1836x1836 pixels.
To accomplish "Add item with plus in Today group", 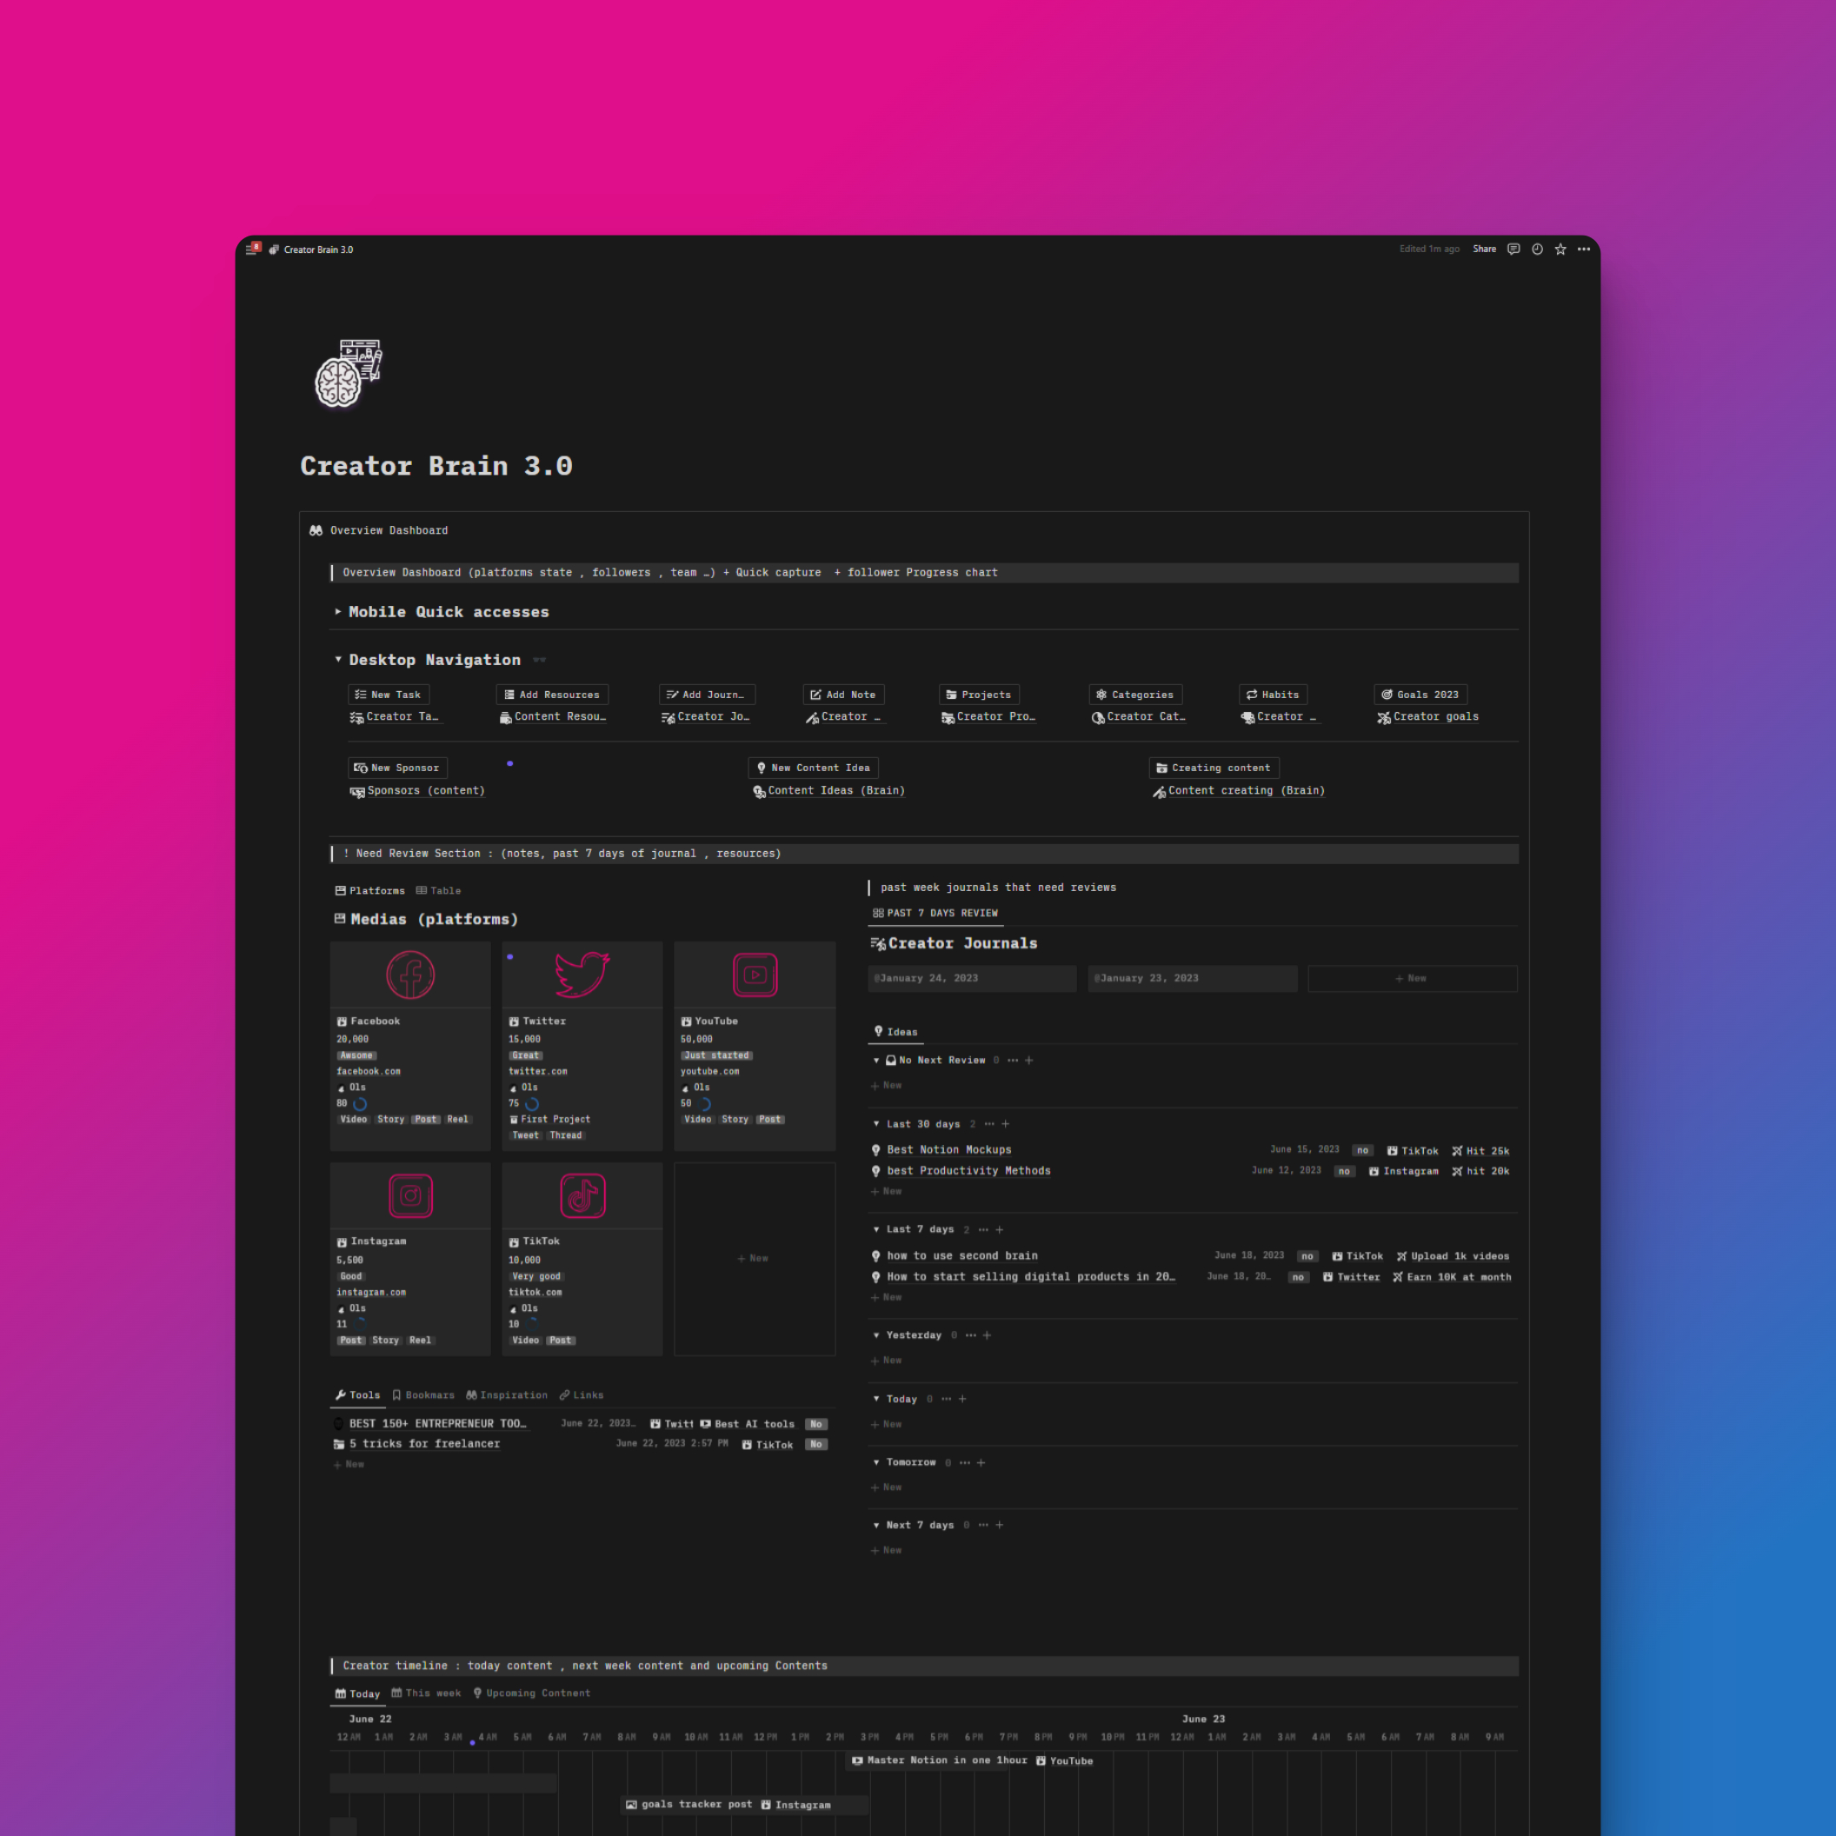I will pyautogui.click(x=962, y=1399).
